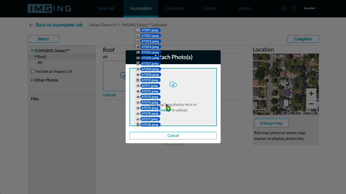The image size is (346, 194).
Task: Expand the Other Photos section
Action: coord(32,80)
